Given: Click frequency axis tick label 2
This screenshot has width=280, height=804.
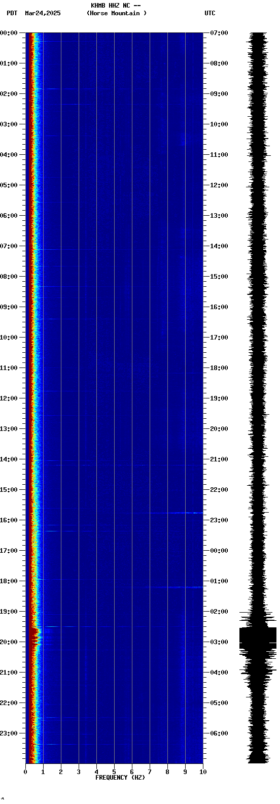Looking at the screenshot, I should coord(61,772).
